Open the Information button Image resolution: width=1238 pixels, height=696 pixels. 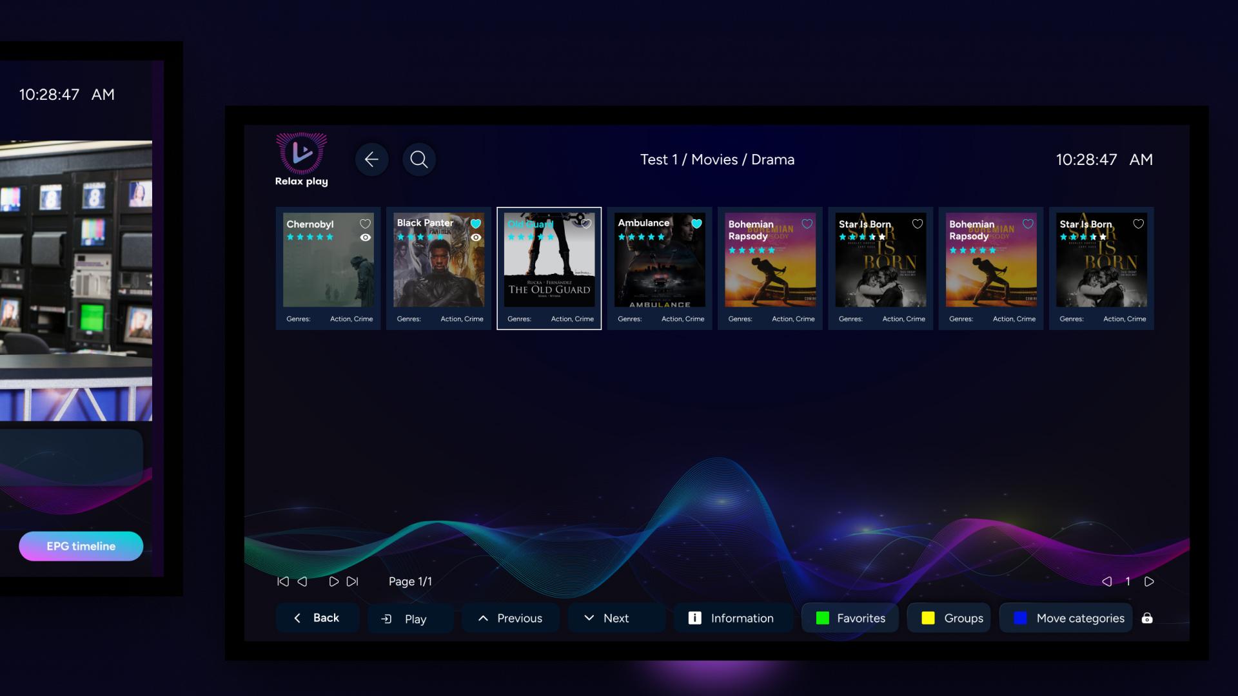pos(733,618)
